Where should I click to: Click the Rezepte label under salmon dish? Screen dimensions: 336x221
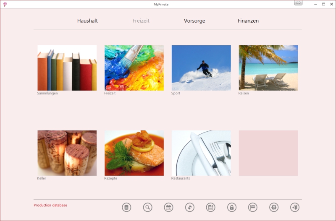pos(110,178)
